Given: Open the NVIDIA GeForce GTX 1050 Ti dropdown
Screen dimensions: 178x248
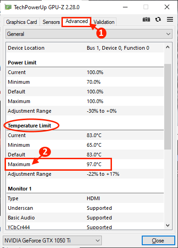Looking at the screenshot, I should coord(52,241).
